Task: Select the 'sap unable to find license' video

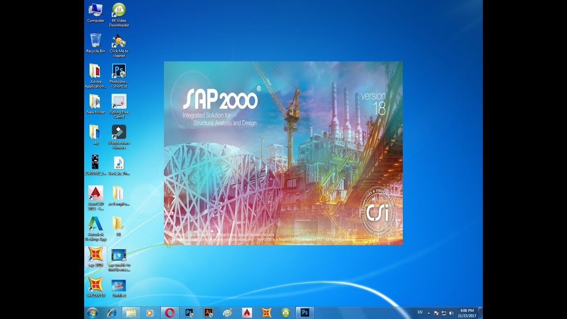Action: (x=119, y=259)
